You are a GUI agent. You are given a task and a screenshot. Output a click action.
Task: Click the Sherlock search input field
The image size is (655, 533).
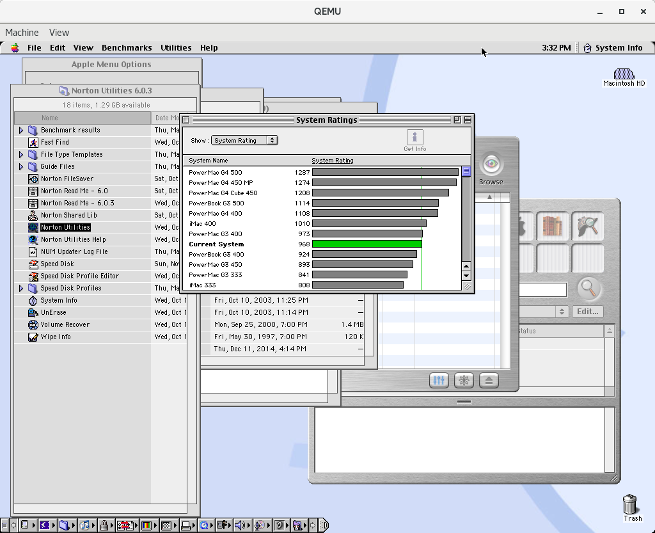(542, 289)
